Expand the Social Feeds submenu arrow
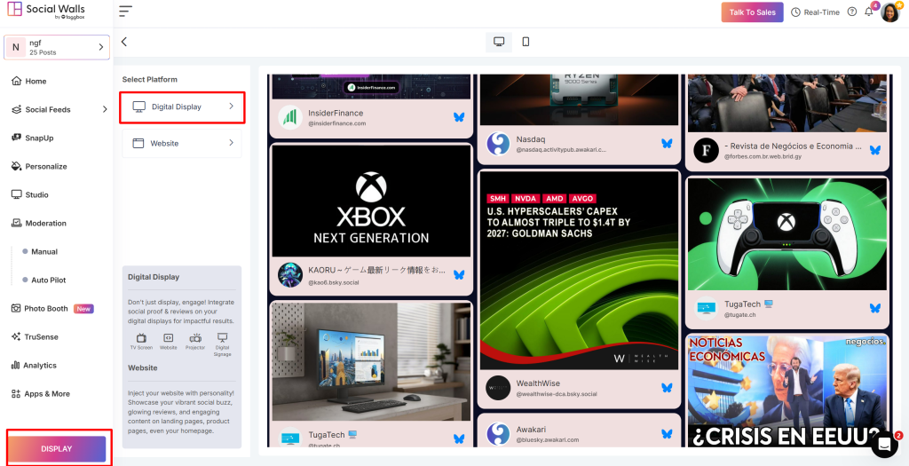 click(x=105, y=109)
